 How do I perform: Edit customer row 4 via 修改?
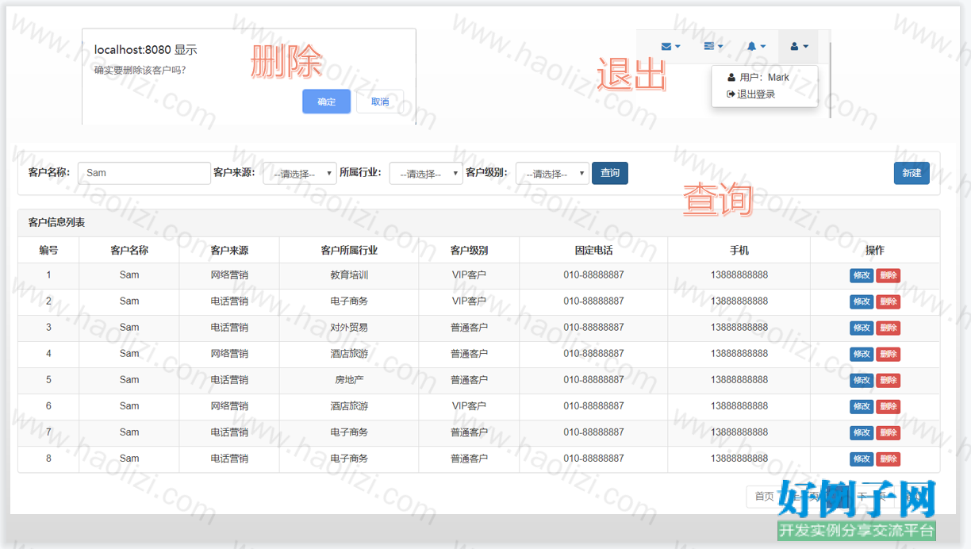coord(862,355)
